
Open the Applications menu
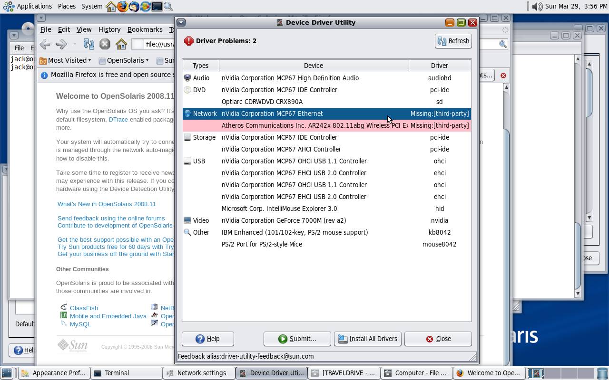(x=29, y=6)
